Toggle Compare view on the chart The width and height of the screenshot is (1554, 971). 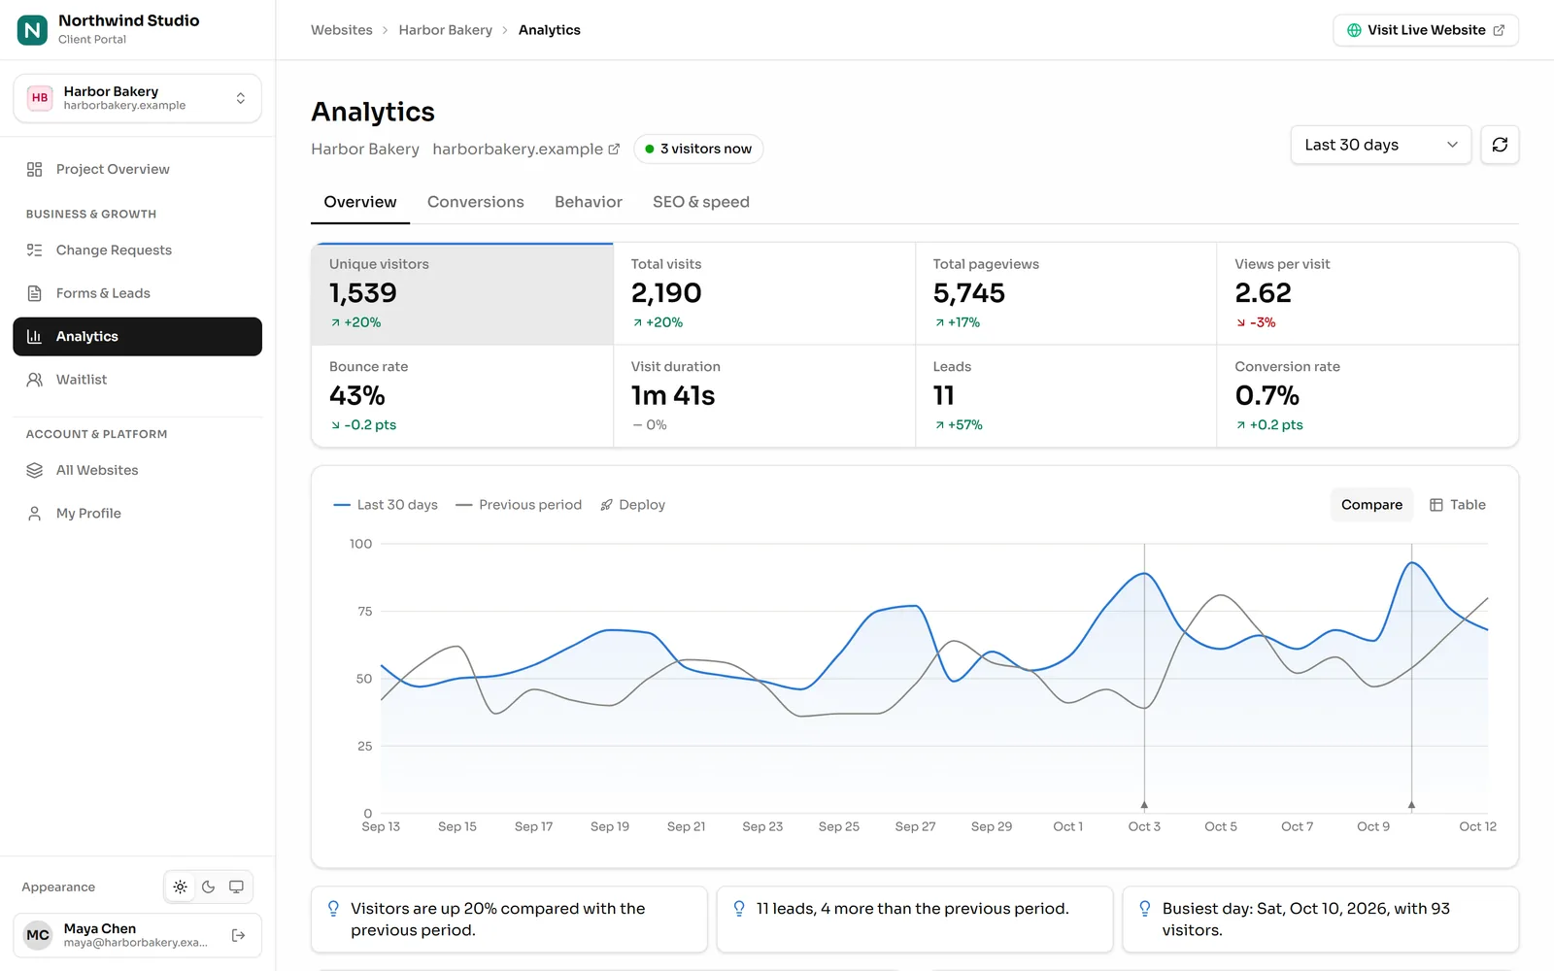click(x=1371, y=505)
